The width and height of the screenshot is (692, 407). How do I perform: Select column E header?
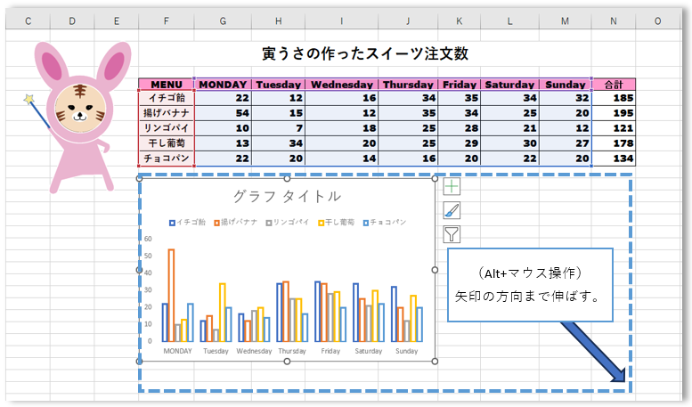pyautogui.click(x=117, y=21)
